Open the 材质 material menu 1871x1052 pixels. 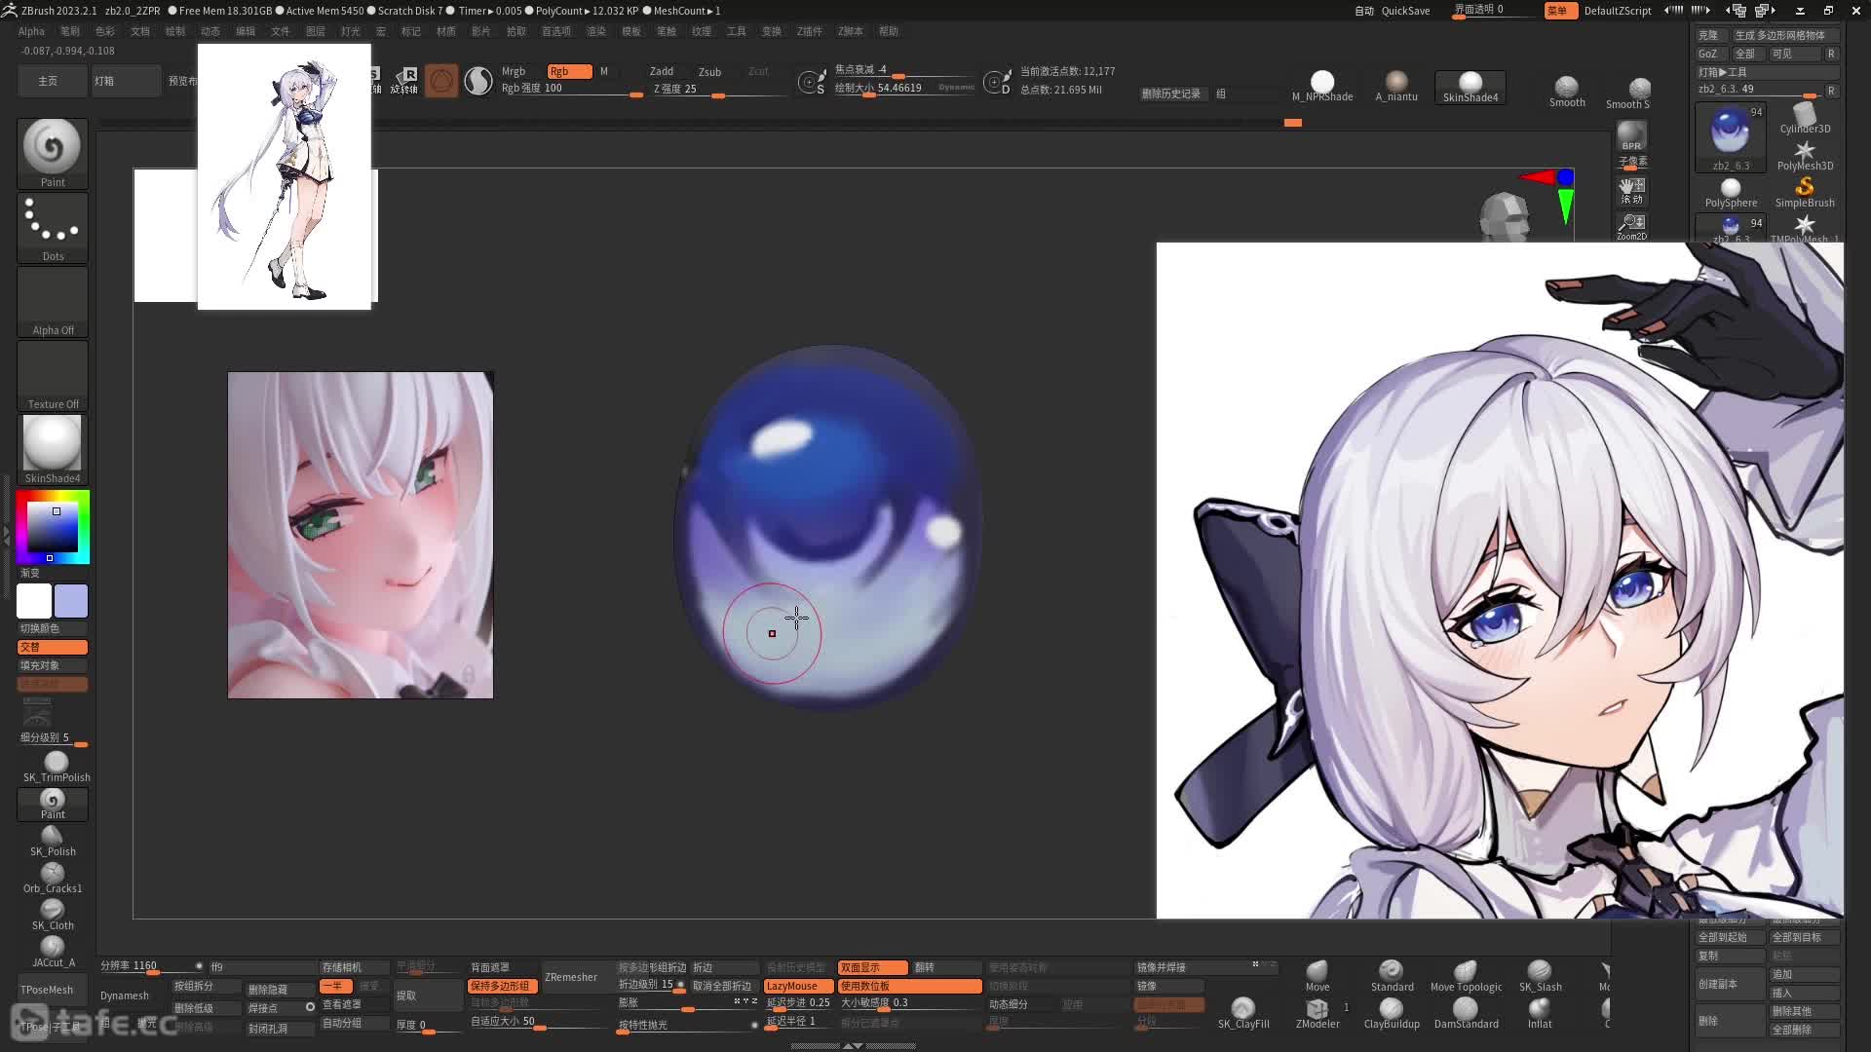446,31
